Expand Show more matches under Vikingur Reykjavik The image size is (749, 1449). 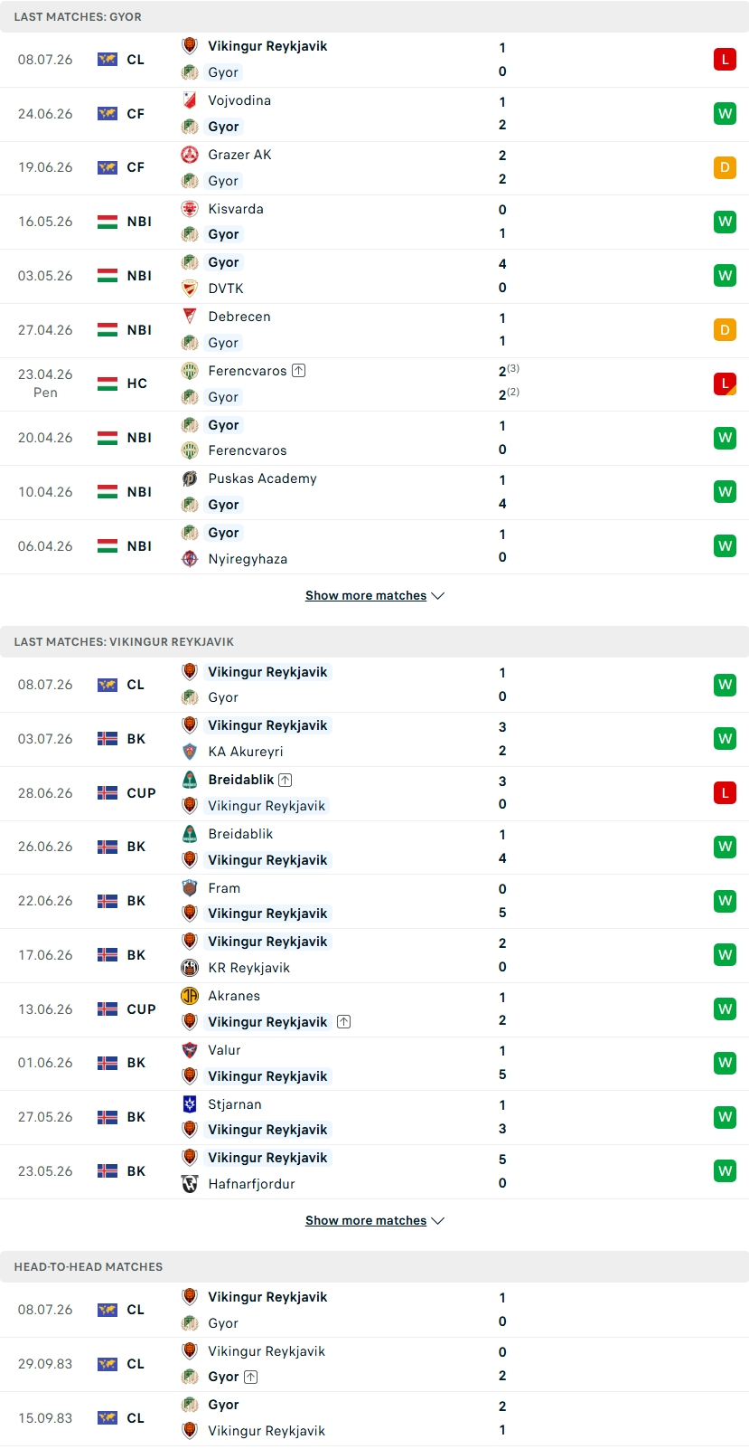(x=374, y=1220)
